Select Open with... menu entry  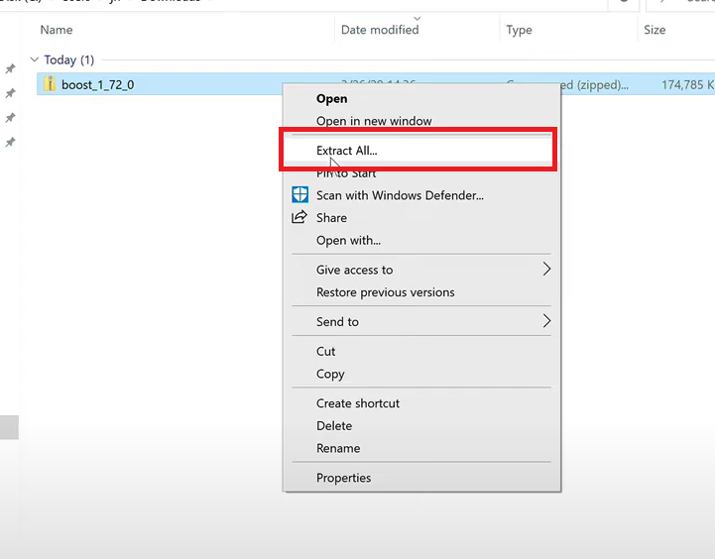(x=421, y=240)
